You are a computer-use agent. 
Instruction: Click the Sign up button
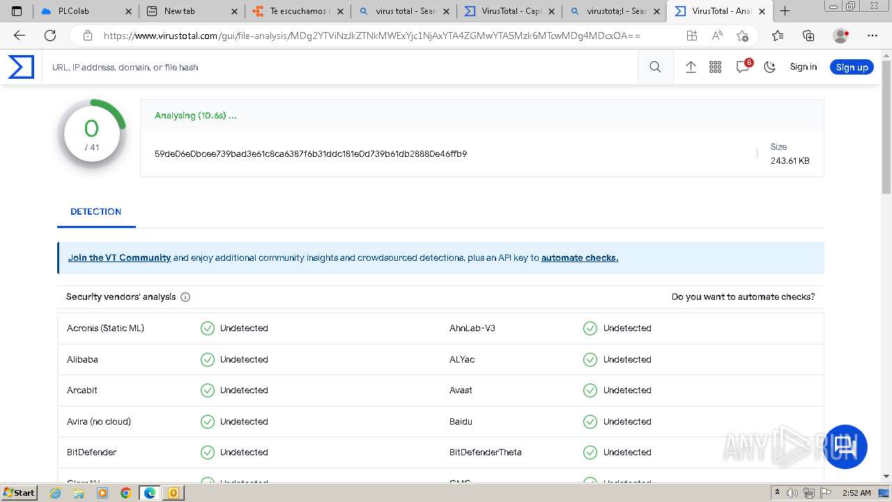point(852,67)
